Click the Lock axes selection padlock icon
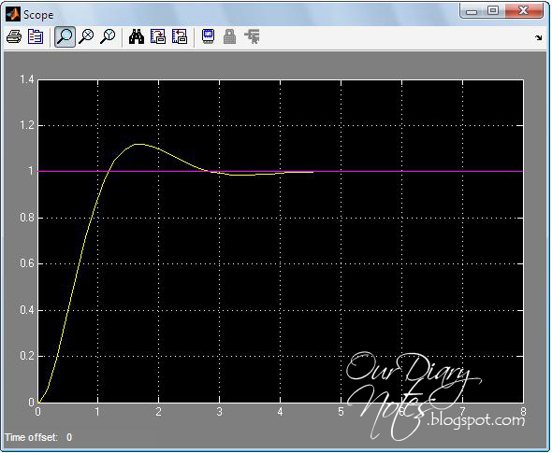 229,36
